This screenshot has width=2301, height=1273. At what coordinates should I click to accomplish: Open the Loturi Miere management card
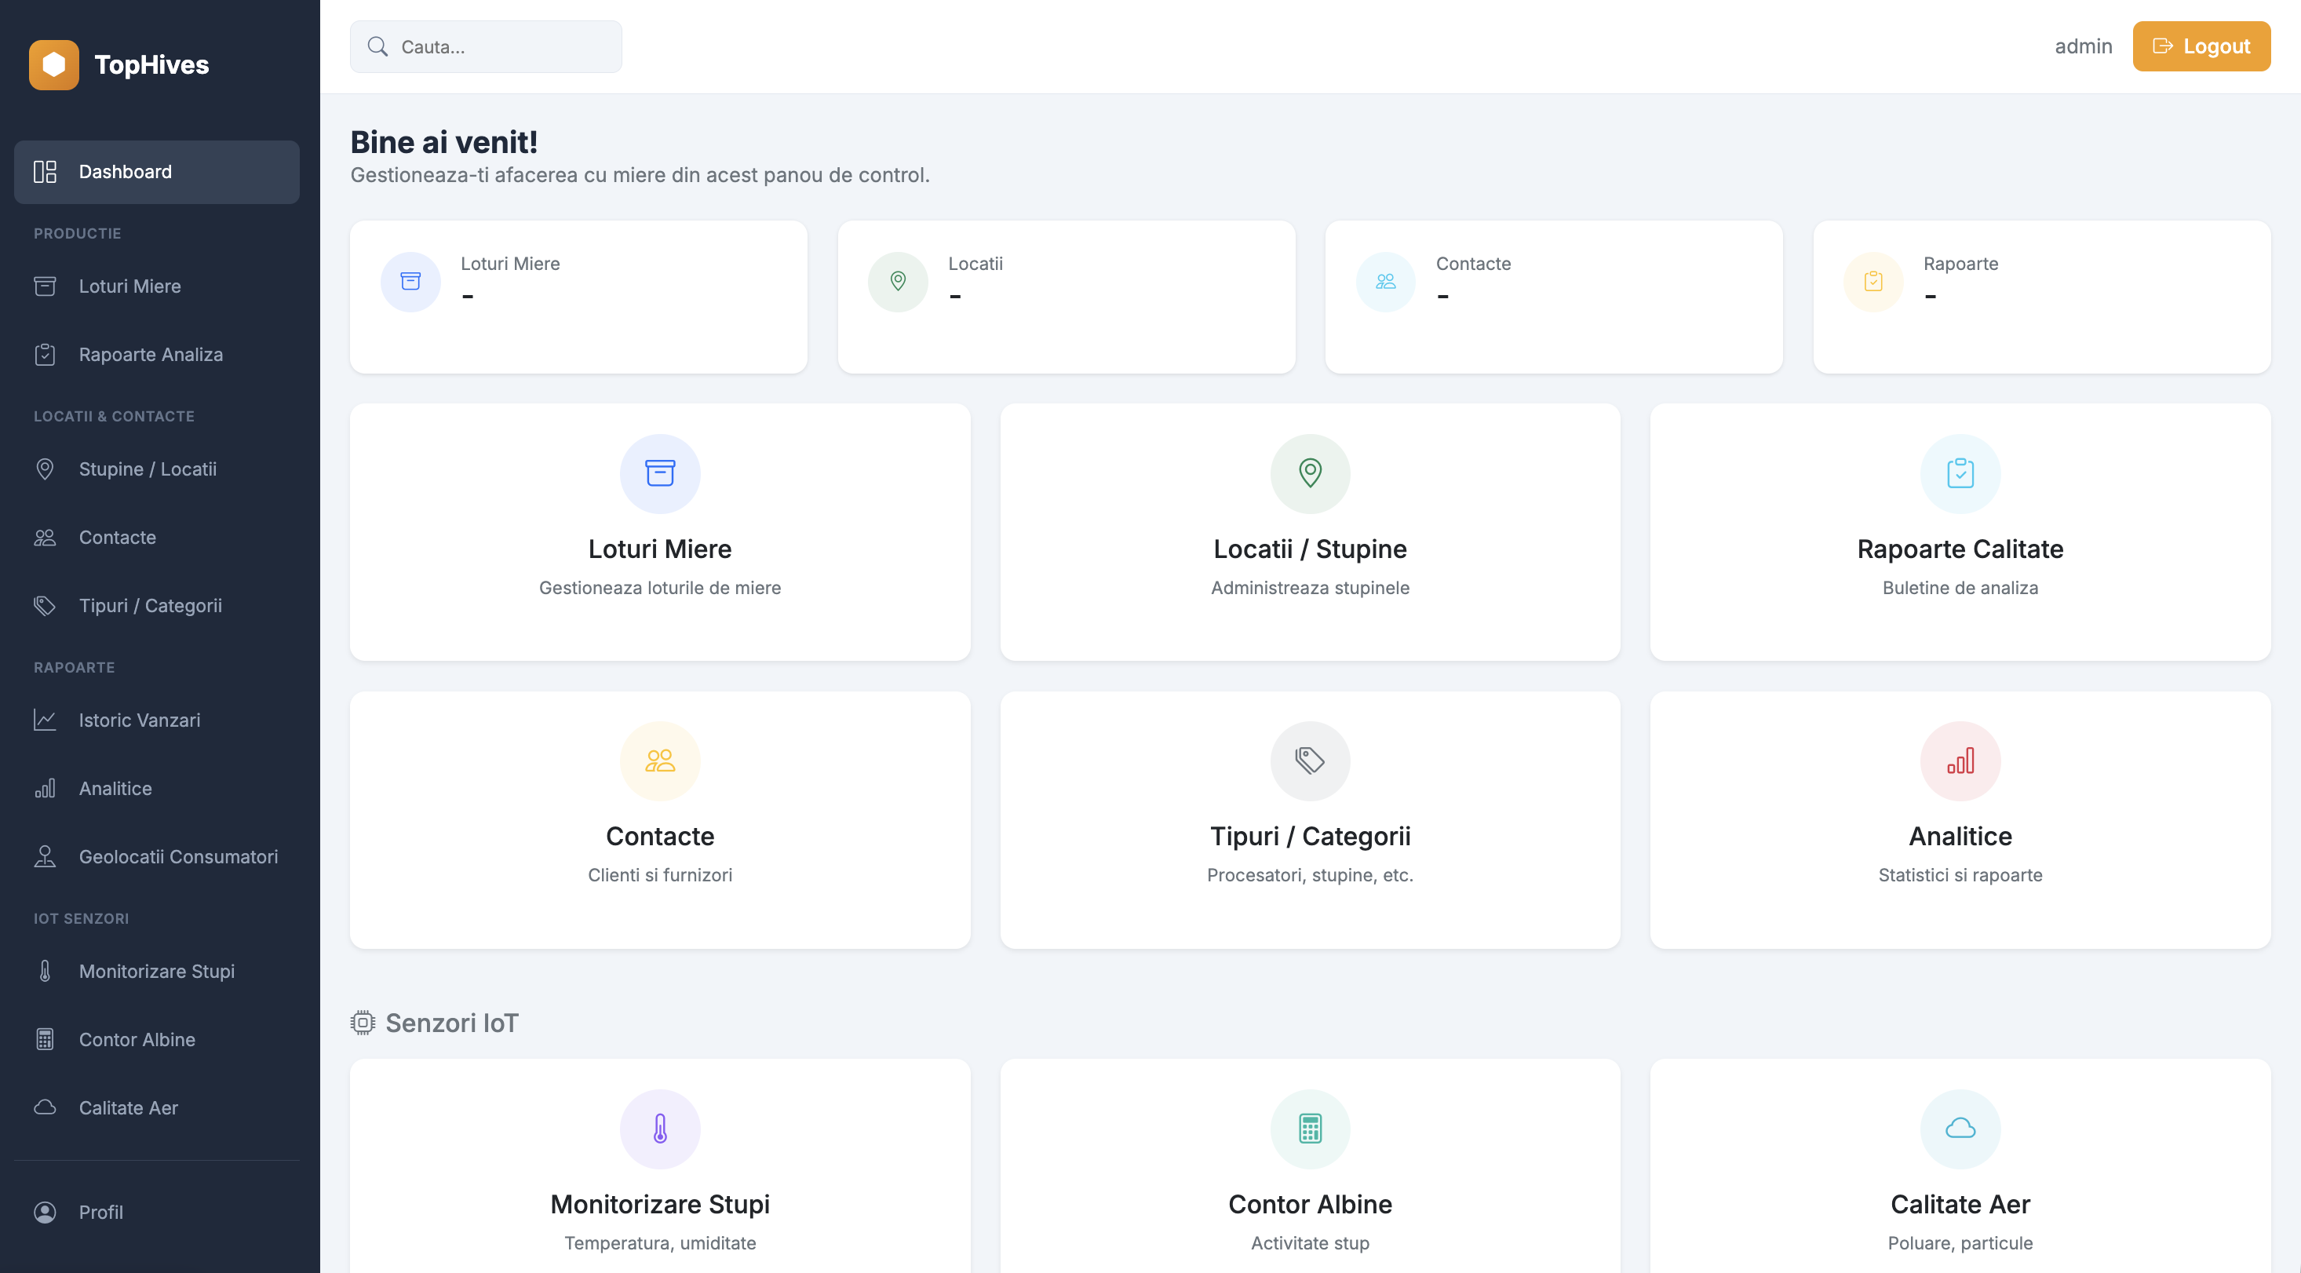(659, 532)
